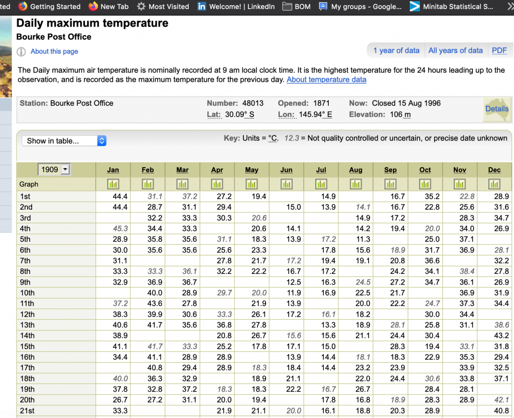
Task: Click the info icon beside About this page
Action: tap(21, 52)
